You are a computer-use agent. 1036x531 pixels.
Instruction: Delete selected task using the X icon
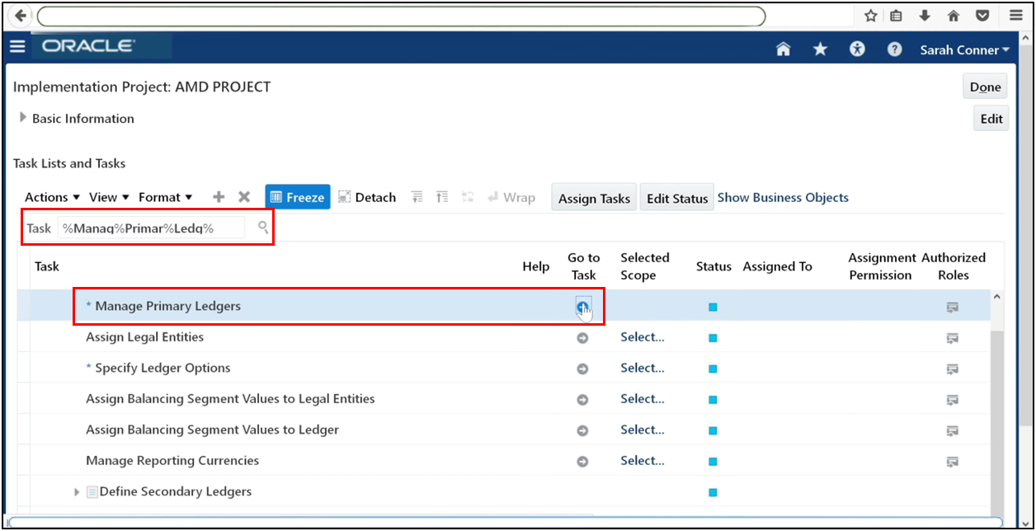(244, 197)
